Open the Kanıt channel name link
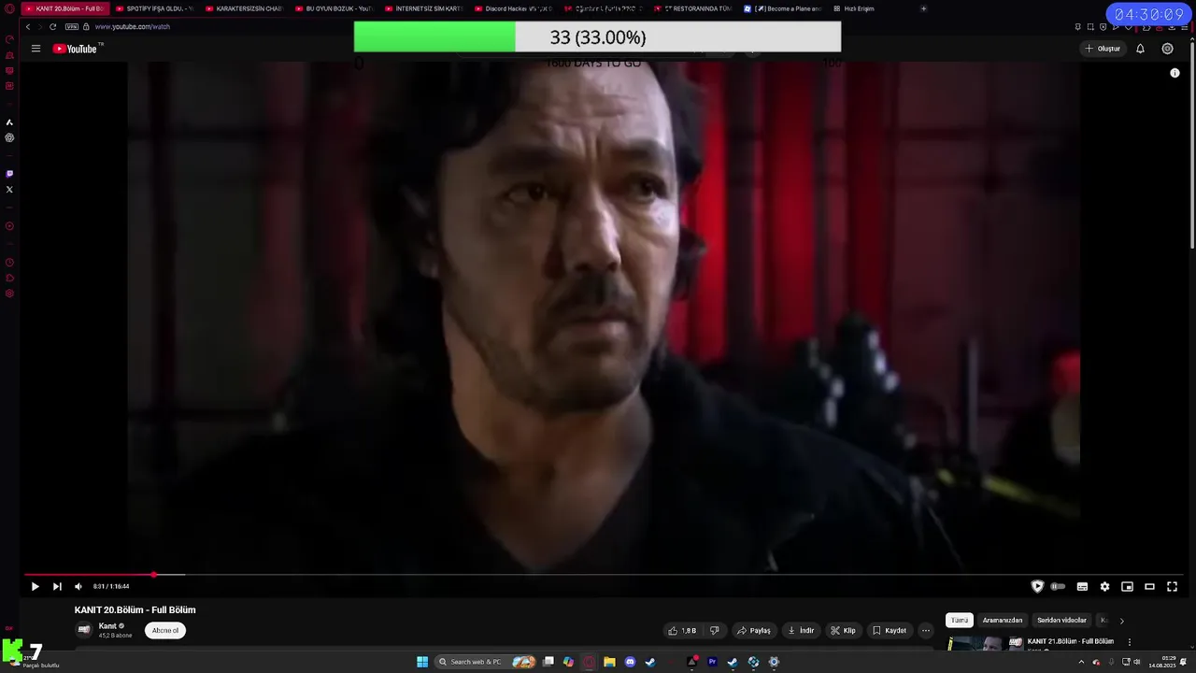 click(107, 626)
